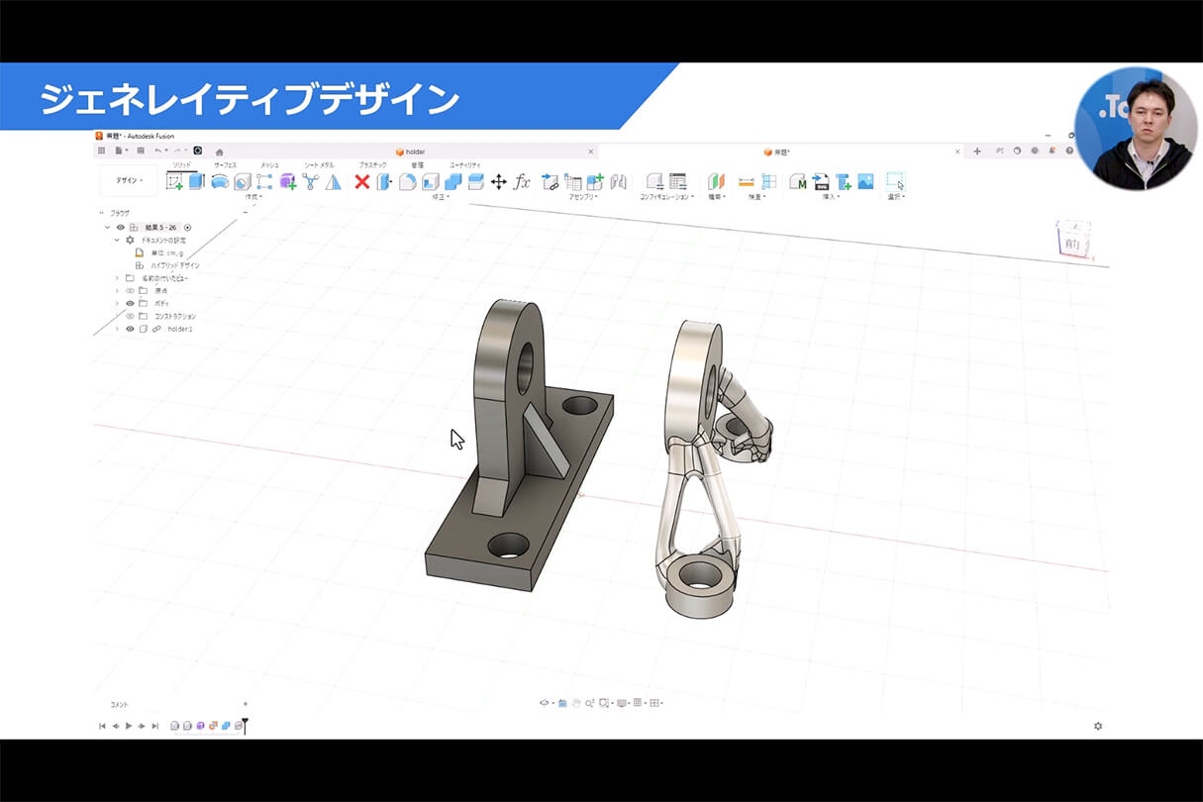Close the holder document tab
The width and height of the screenshot is (1203, 802).
(x=591, y=151)
